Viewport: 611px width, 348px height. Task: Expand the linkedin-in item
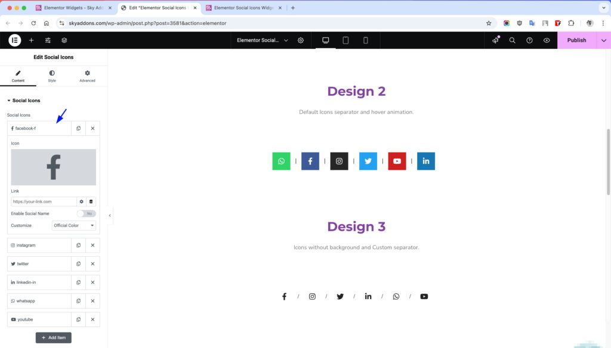click(39, 282)
